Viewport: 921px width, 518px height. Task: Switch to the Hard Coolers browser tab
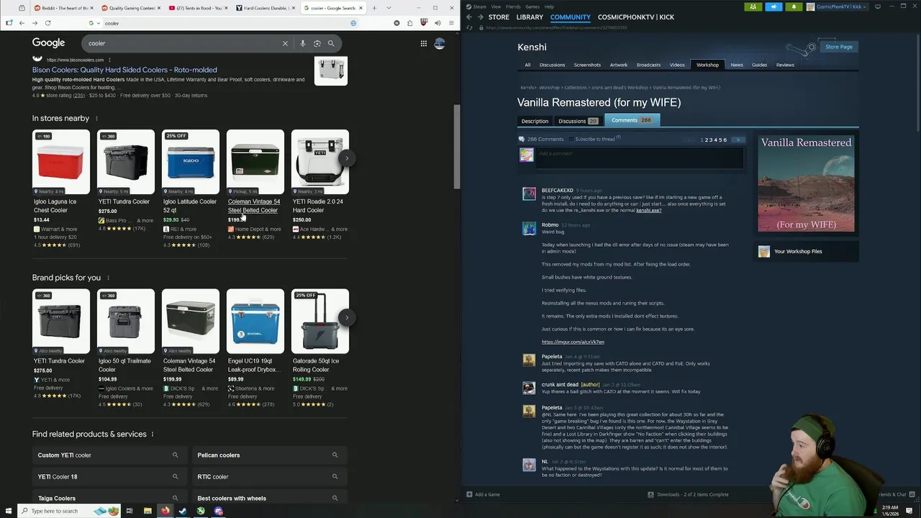(x=266, y=8)
